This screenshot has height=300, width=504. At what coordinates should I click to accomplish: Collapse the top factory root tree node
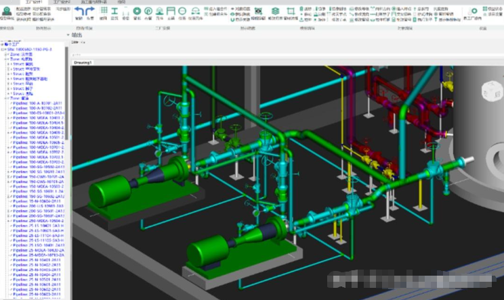[2, 45]
